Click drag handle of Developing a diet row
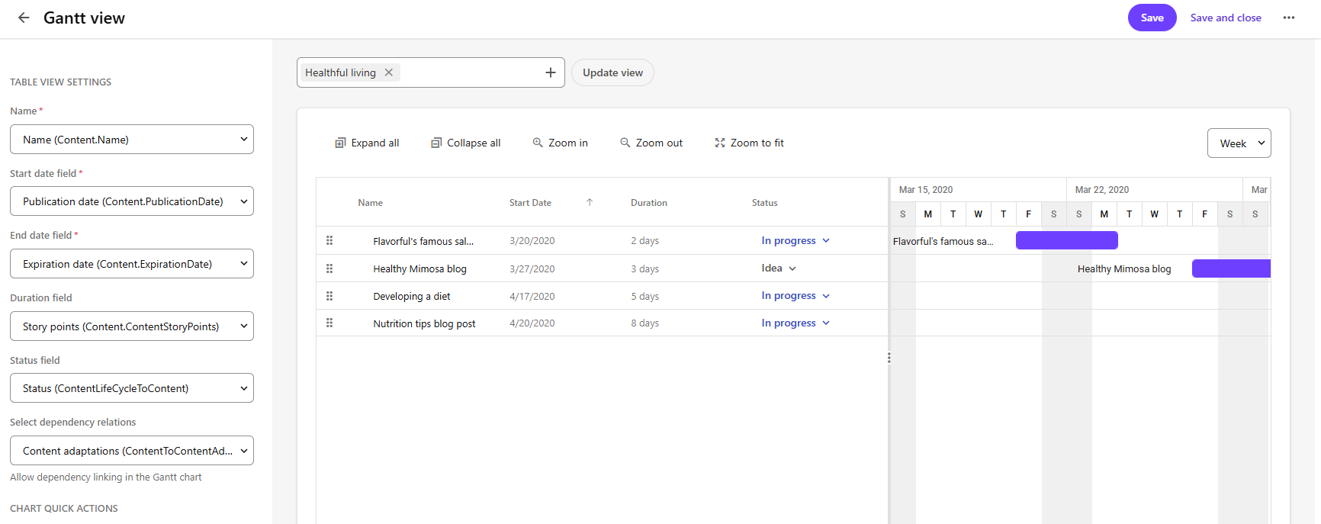Viewport: 1321px width, 524px height. coord(329,296)
